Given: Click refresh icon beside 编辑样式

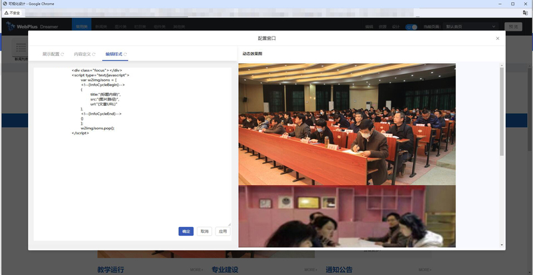Looking at the screenshot, I should click(x=125, y=55).
